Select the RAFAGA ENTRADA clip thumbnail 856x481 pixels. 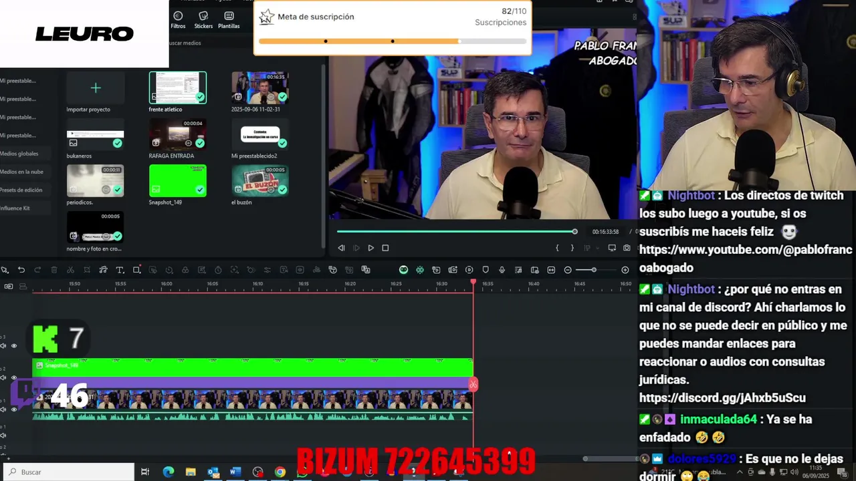coord(178,134)
